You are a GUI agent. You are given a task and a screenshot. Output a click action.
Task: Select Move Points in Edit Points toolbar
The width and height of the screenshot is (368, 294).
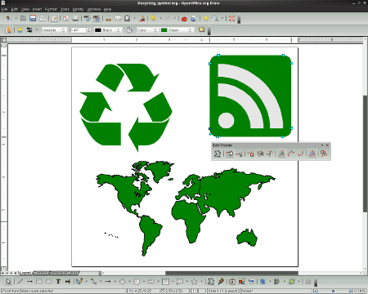[x=230, y=154]
